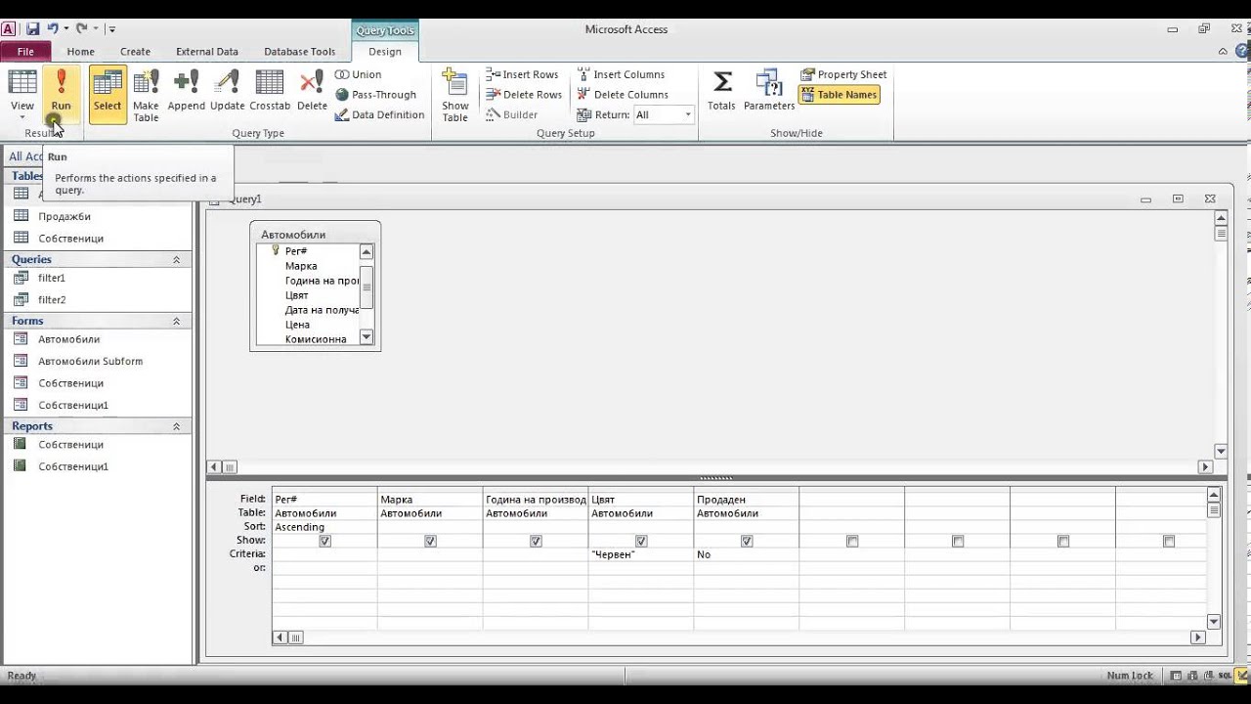The width and height of the screenshot is (1251, 704).
Task: Click the Pass-Through query button
Action: click(375, 95)
